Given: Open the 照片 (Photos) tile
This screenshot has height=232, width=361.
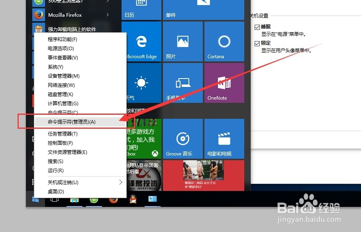Looking at the screenshot, I should (182, 41).
